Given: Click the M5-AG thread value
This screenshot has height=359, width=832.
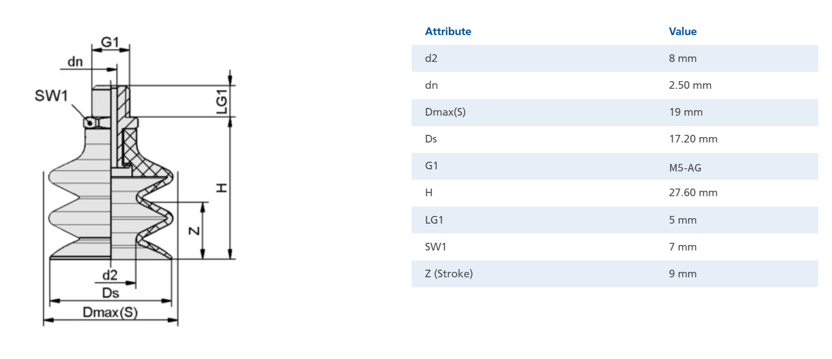Looking at the screenshot, I should tap(685, 167).
